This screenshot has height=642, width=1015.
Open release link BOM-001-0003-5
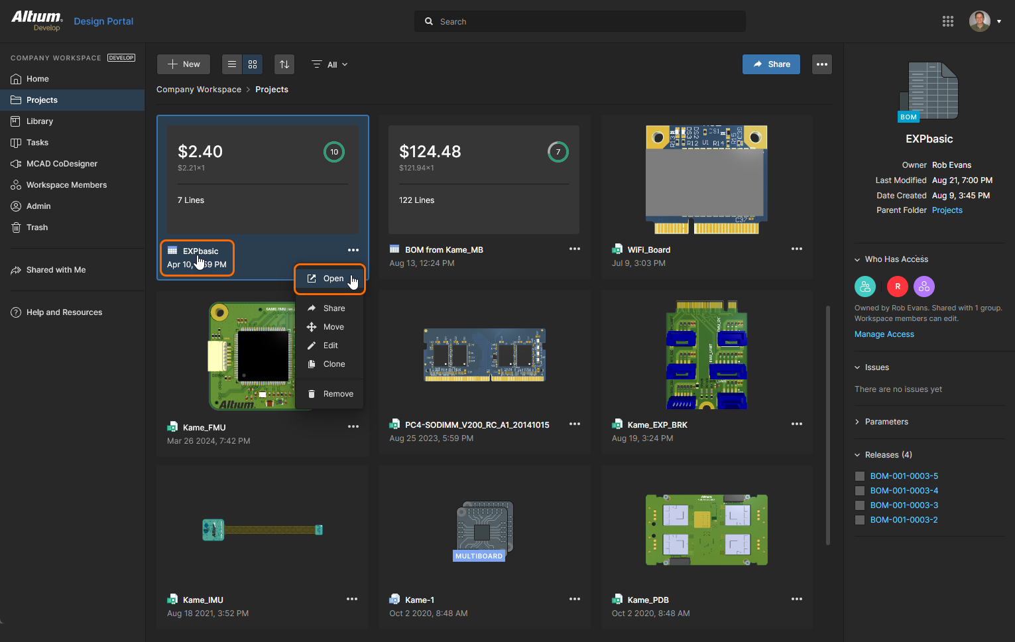tap(904, 476)
